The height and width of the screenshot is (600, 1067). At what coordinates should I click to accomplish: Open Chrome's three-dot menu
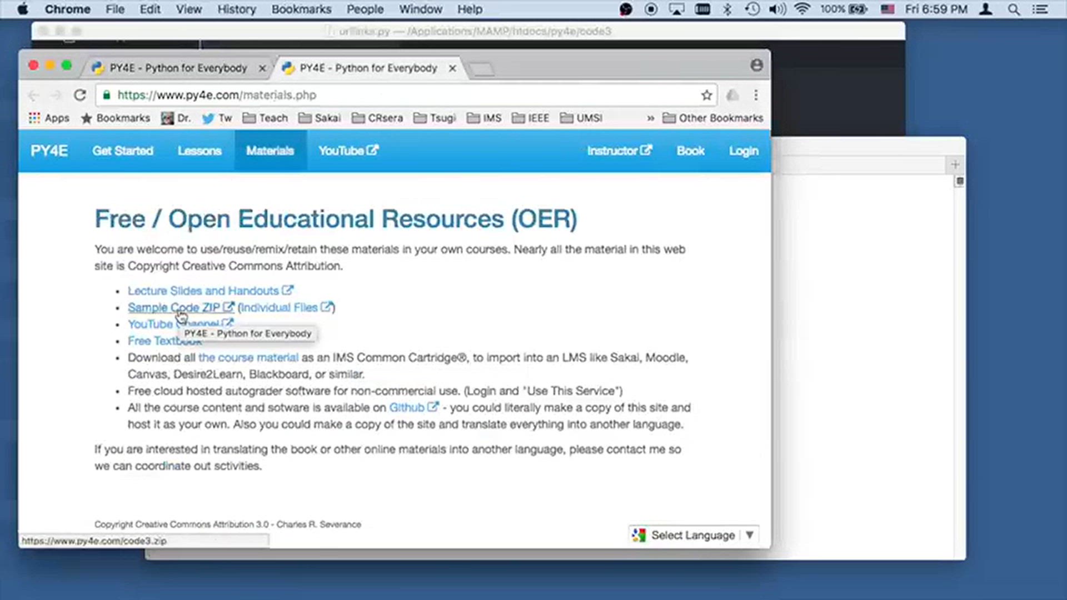click(756, 95)
